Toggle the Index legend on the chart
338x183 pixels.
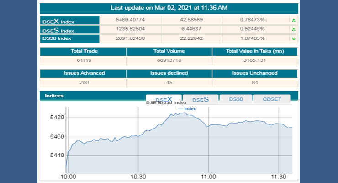[187, 109]
